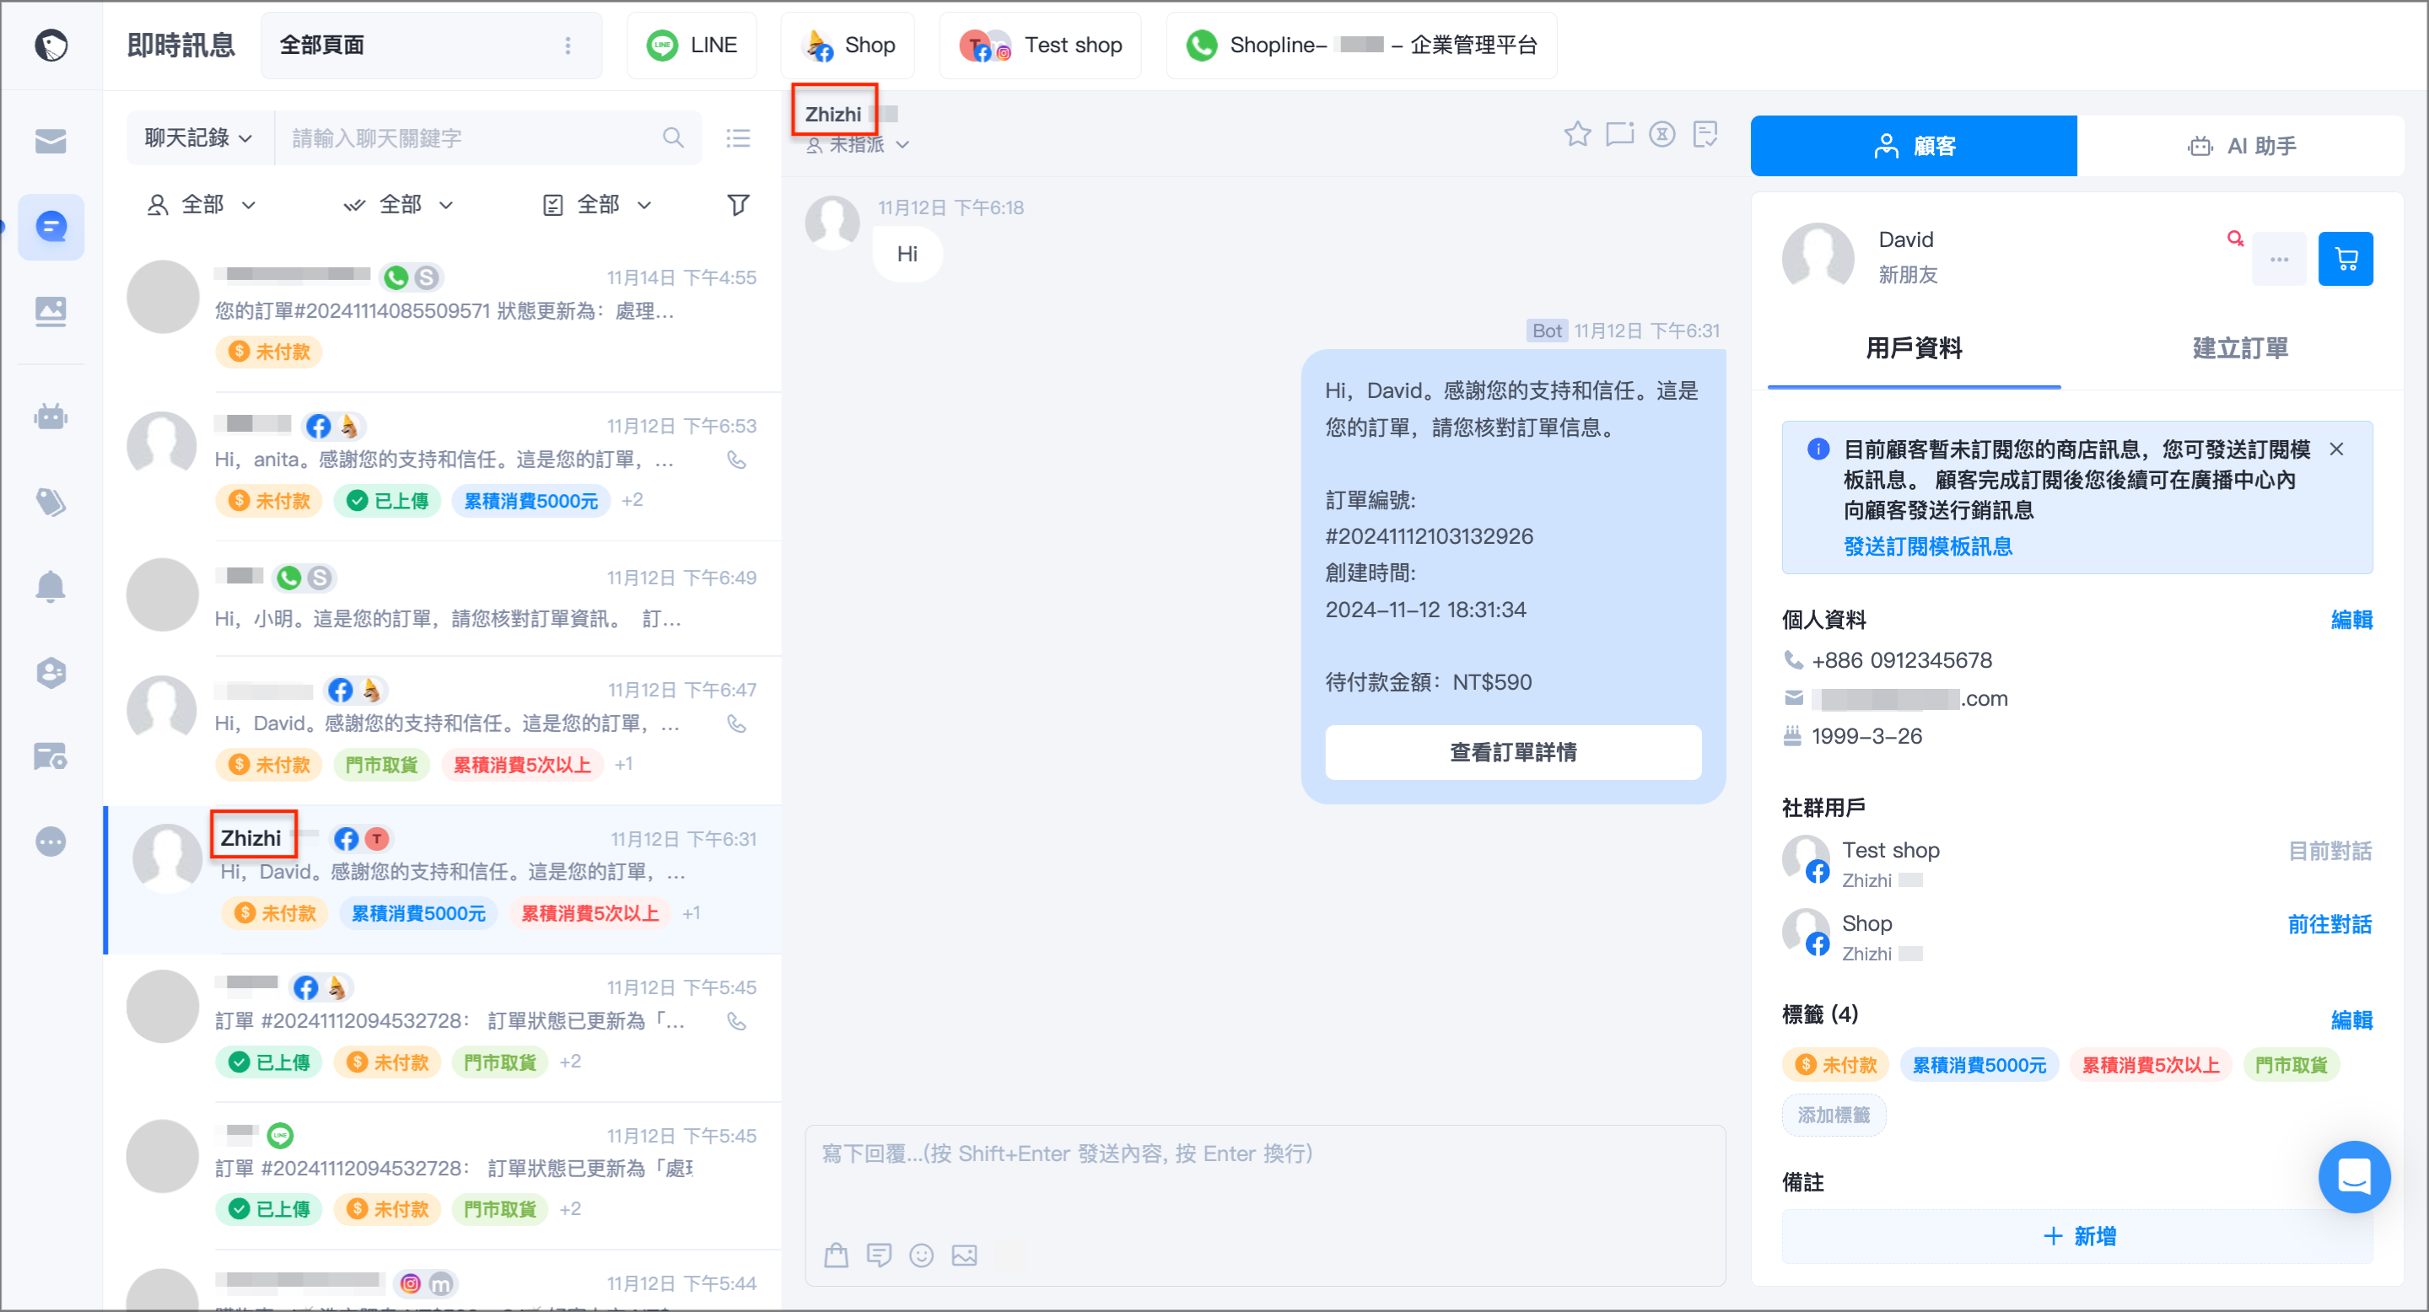Open the inbox mail icon in sidebar
This screenshot has height=1312, width=2429.
click(x=51, y=142)
